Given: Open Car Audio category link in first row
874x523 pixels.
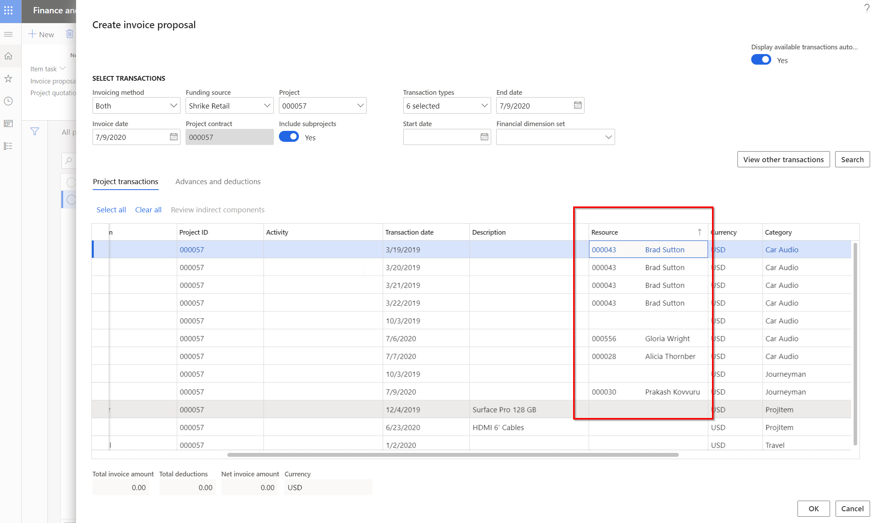Looking at the screenshot, I should [x=781, y=250].
